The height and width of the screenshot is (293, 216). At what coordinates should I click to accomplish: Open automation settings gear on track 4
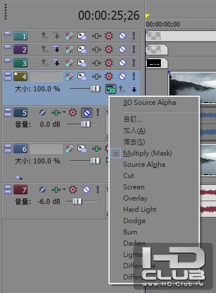pyautogui.click(x=109, y=77)
